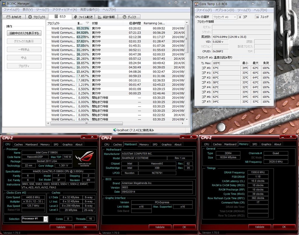This screenshot has height=235, width=299.
Task: Minimize the CPU-Z Memory window
Action: click(x=283, y=137)
